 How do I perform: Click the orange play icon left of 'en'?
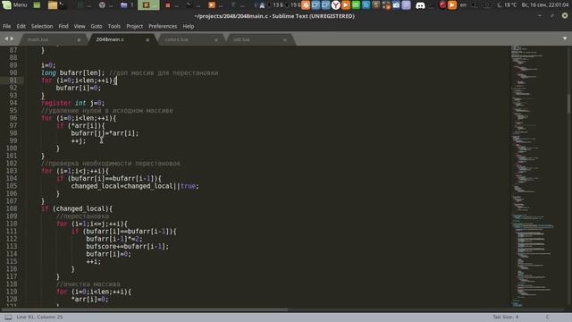tap(452, 5)
